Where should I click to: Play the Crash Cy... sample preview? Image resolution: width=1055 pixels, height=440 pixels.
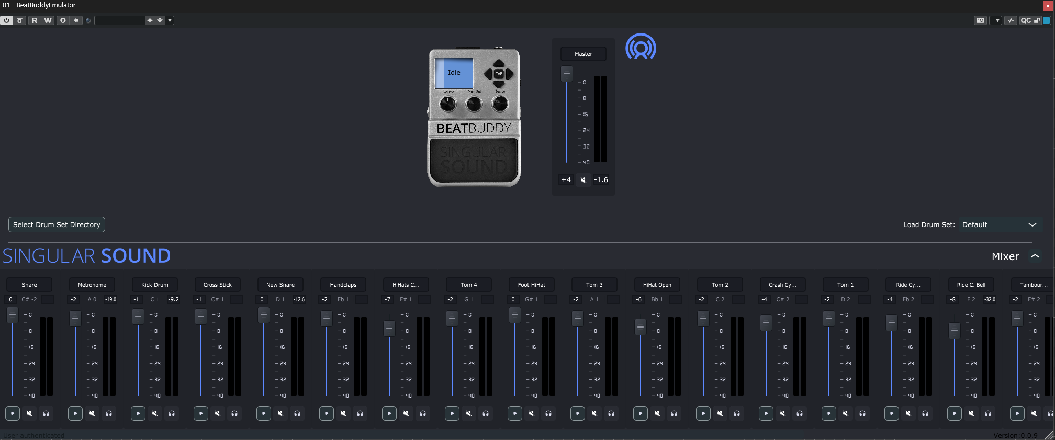[766, 413]
